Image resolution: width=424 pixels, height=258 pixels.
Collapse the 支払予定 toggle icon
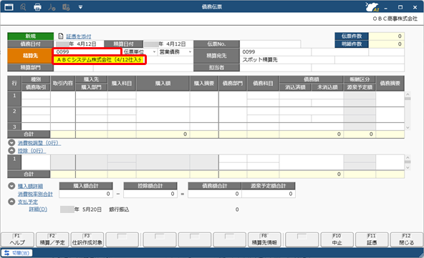pos(11,202)
